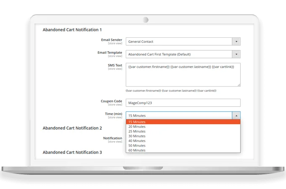Pick 25 Minutes in the dropdown list

(x=183, y=131)
